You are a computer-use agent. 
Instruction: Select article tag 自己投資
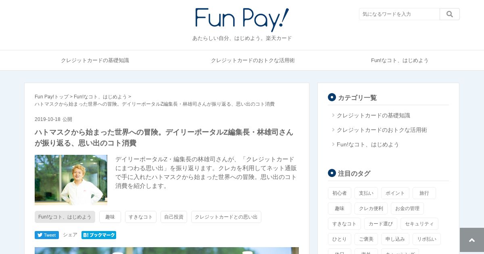174,217
